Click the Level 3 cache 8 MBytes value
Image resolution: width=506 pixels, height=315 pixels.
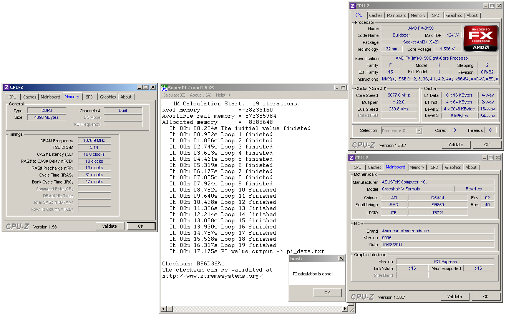[x=460, y=116]
